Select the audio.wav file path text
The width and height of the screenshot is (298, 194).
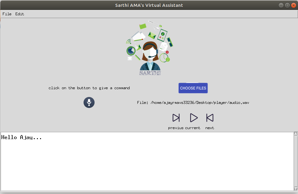[193, 102]
